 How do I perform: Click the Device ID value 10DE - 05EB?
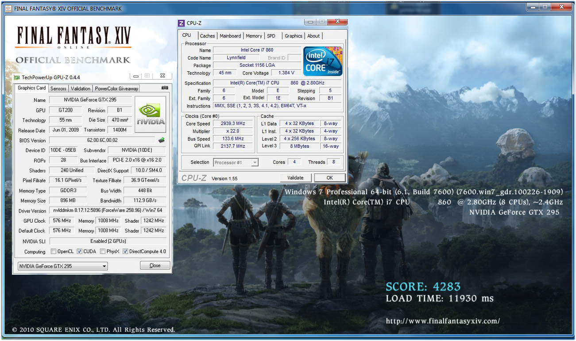click(x=63, y=150)
